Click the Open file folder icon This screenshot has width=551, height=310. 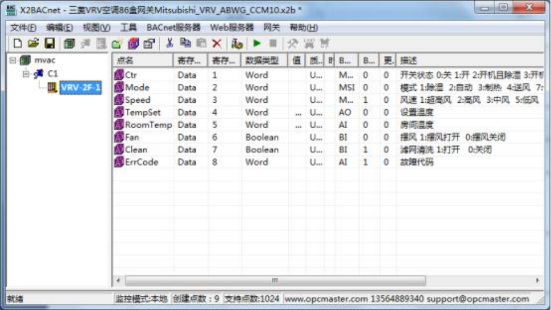point(33,43)
